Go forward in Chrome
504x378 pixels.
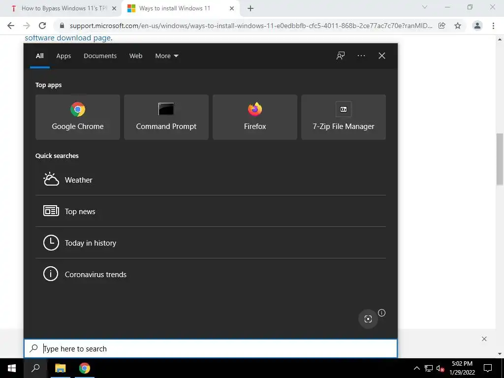coord(27,26)
